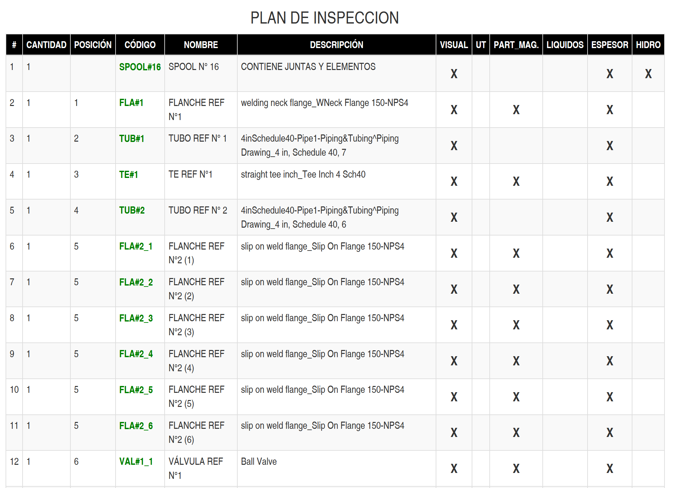Click the FLA#2_1 code link

pyautogui.click(x=136, y=246)
